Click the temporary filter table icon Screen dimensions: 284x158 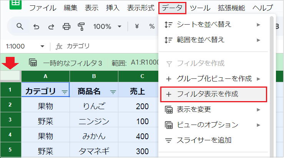pos(33,63)
